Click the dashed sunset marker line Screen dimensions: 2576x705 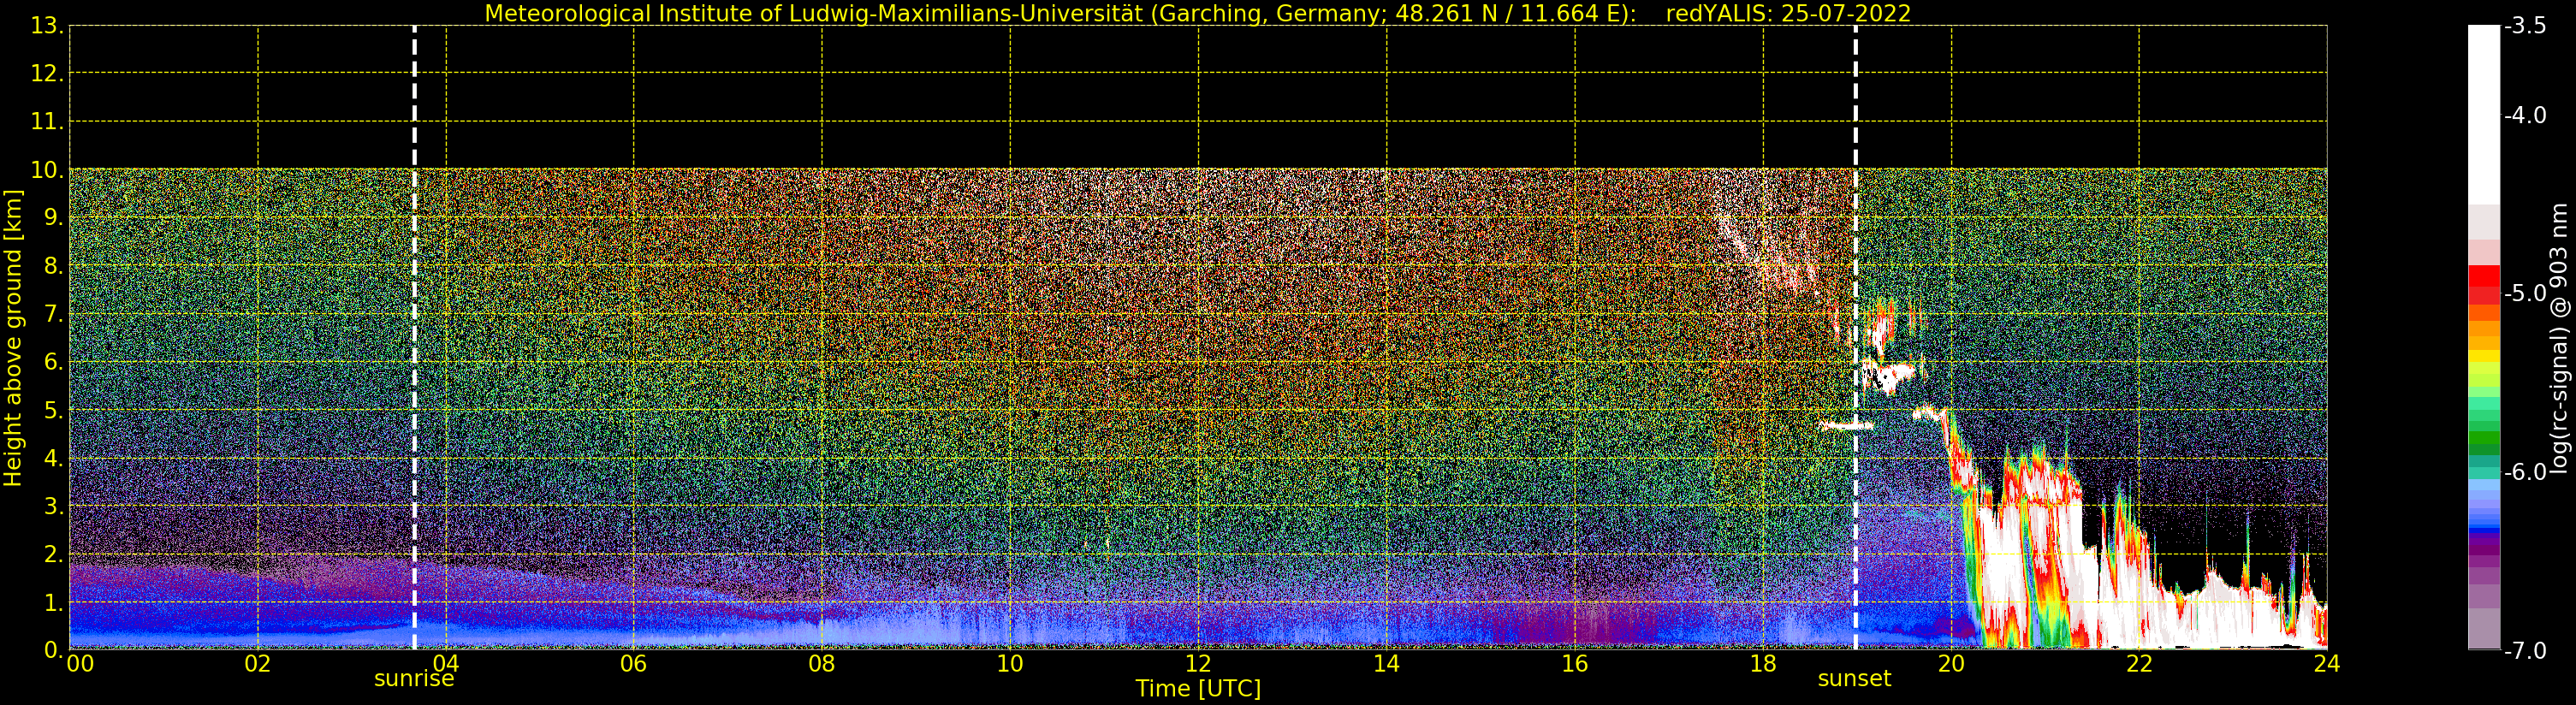(1856, 338)
